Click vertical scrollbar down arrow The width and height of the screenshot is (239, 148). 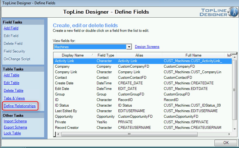pyautogui.click(x=235, y=129)
